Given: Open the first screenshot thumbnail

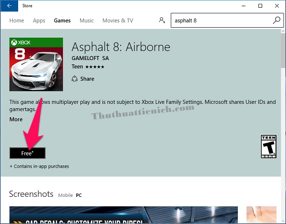Looking at the screenshot, I should pyautogui.click(x=123, y=215).
